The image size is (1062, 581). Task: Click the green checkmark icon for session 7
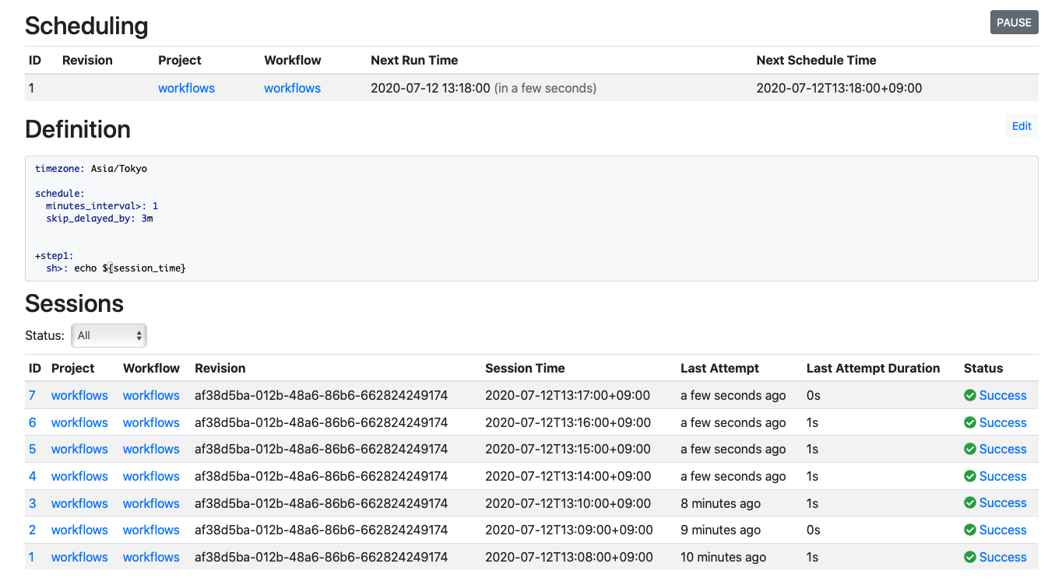pyautogui.click(x=970, y=395)
